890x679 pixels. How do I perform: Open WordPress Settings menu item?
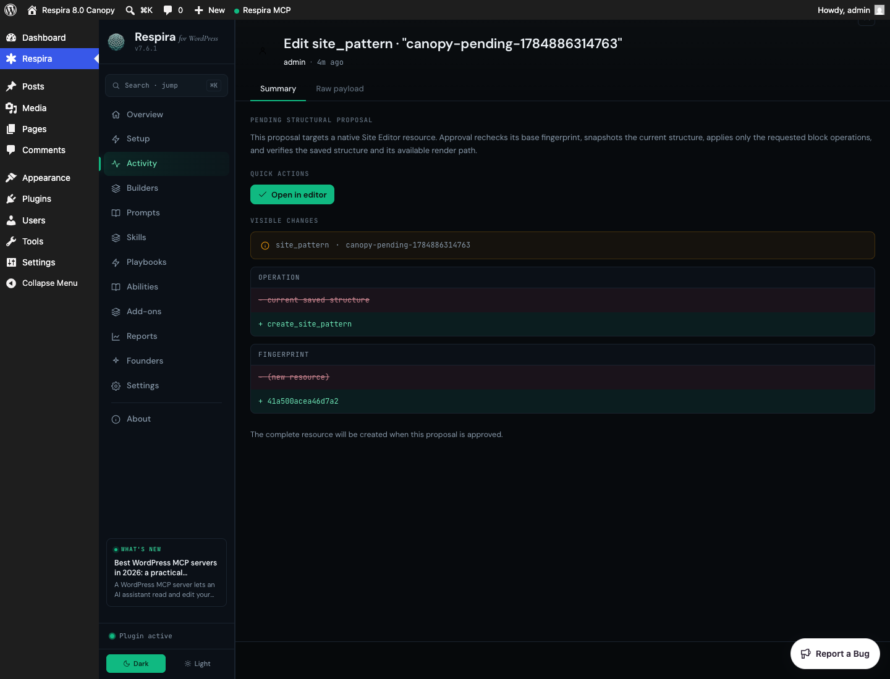pos(49,262)
